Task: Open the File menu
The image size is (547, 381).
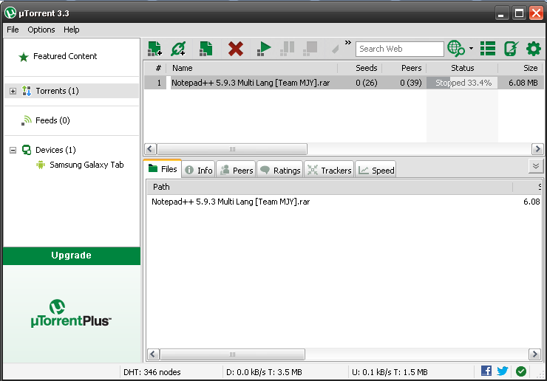Action: 13,30
